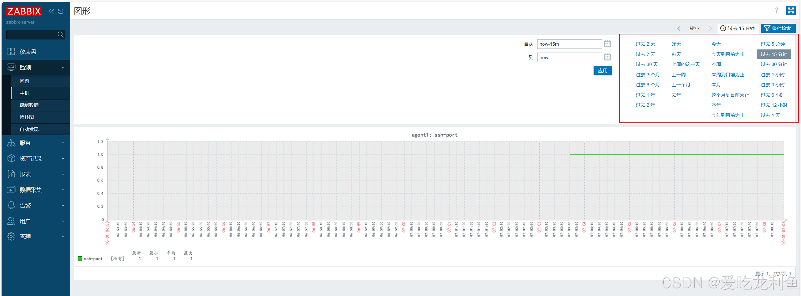The image size is (801, 296).
Task: Switch to the 过去 15 分钟 time tab
Action: 737,28
